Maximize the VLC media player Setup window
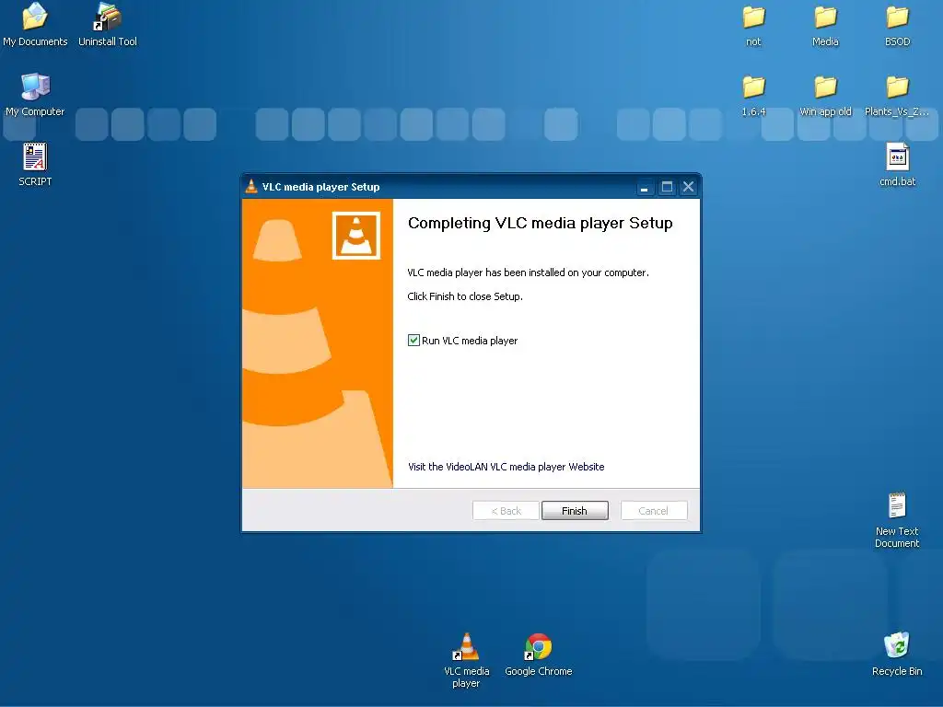The height and width of the screenshot is (707, 943). point(667,187)
